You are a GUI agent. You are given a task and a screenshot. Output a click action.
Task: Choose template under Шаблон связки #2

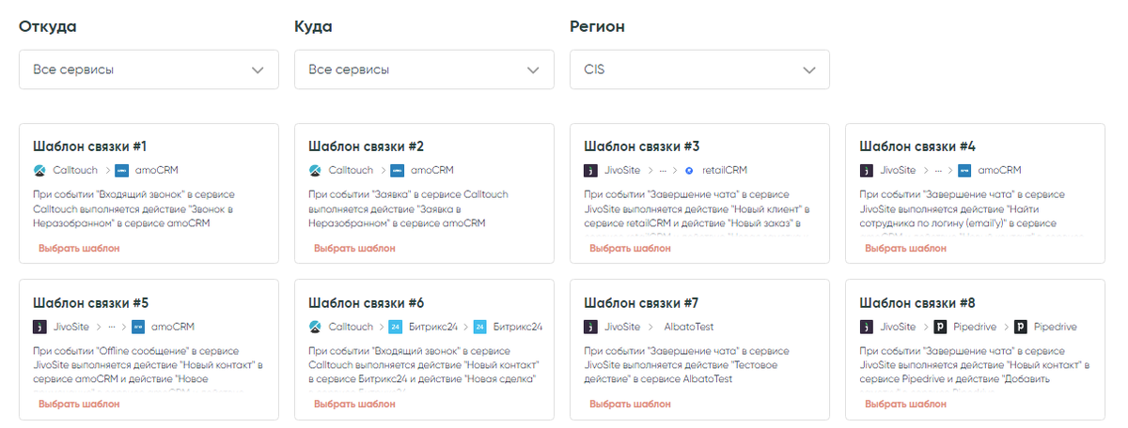click(354, 248)
